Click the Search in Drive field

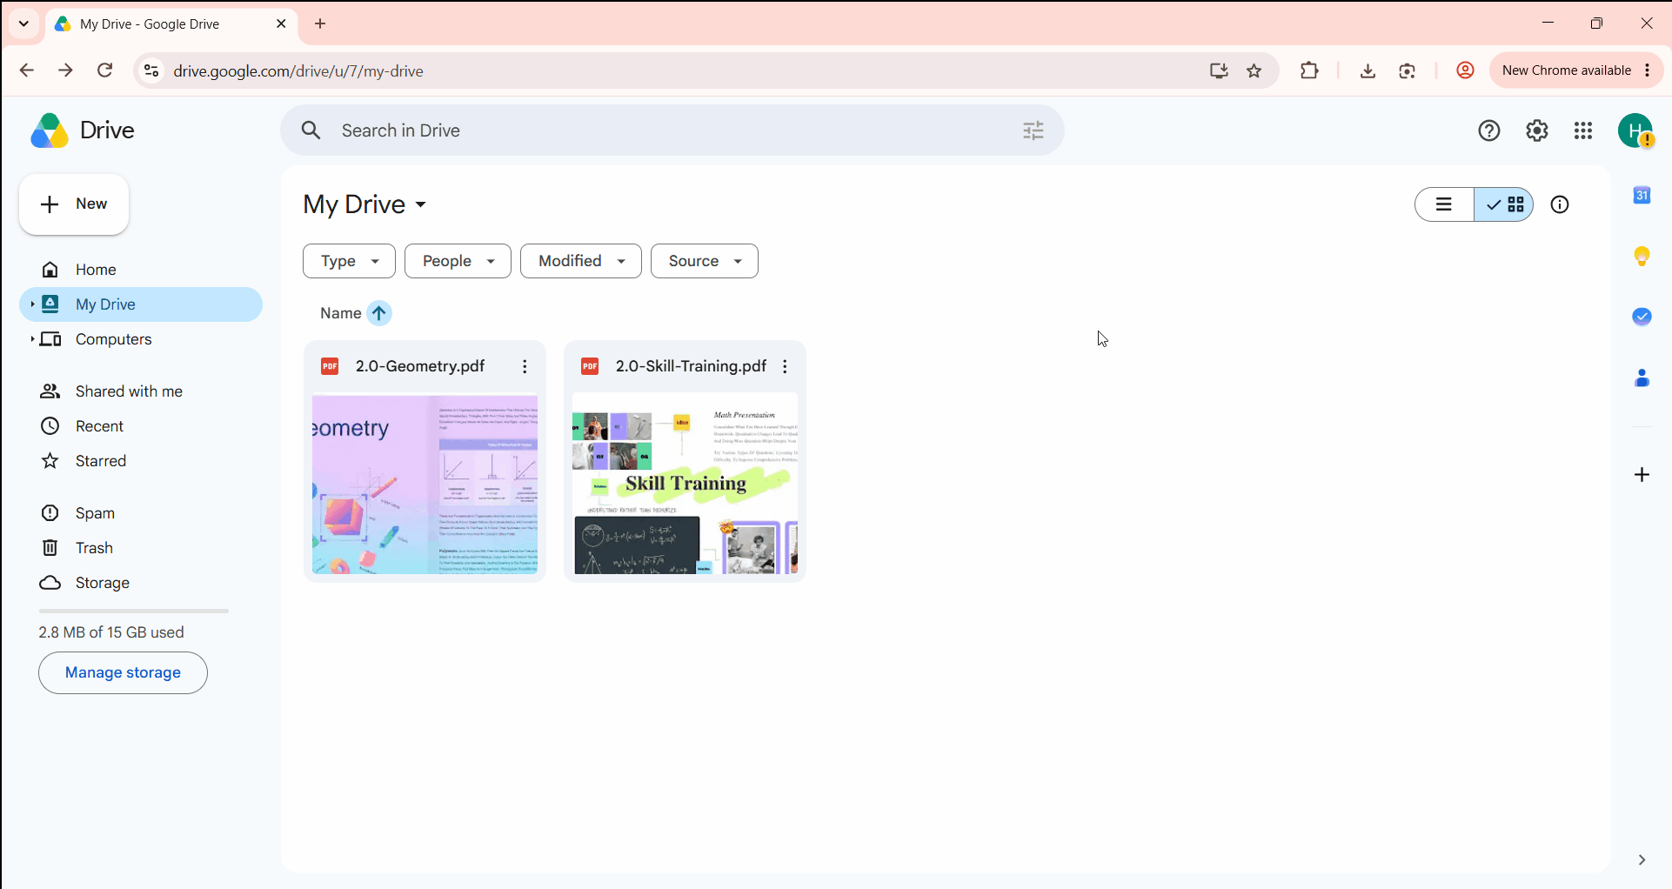(x=672, y=130)
